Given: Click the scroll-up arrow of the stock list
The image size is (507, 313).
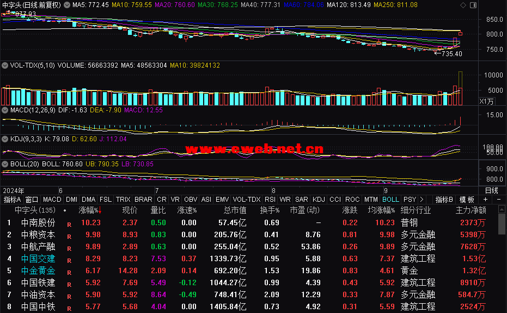Looking at the screenshot, I should pyautogui.click(x=502, y=209).
